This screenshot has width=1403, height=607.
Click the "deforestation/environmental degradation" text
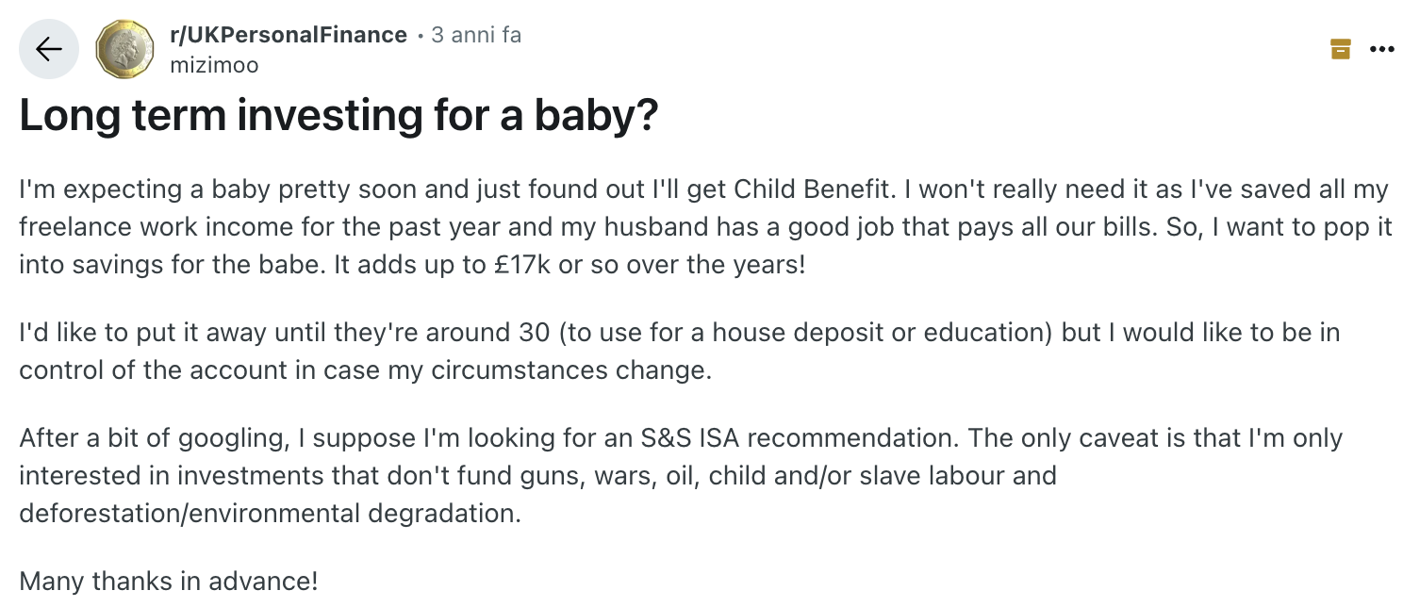tap(269, 514)
